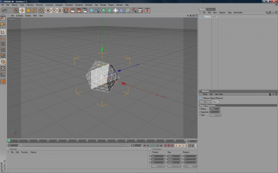The image size is (278, 173).
Task: Toggle Y axis lock
Action: [54, 11]
